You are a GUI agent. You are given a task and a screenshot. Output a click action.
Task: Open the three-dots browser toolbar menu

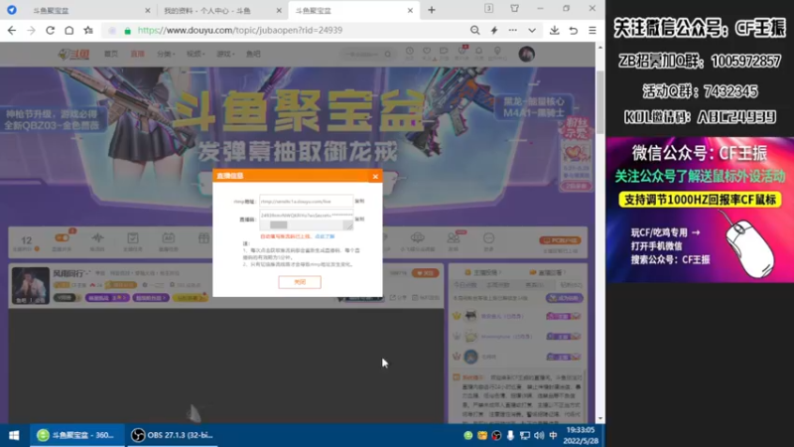pyautogui.click(x=513, y=31)
